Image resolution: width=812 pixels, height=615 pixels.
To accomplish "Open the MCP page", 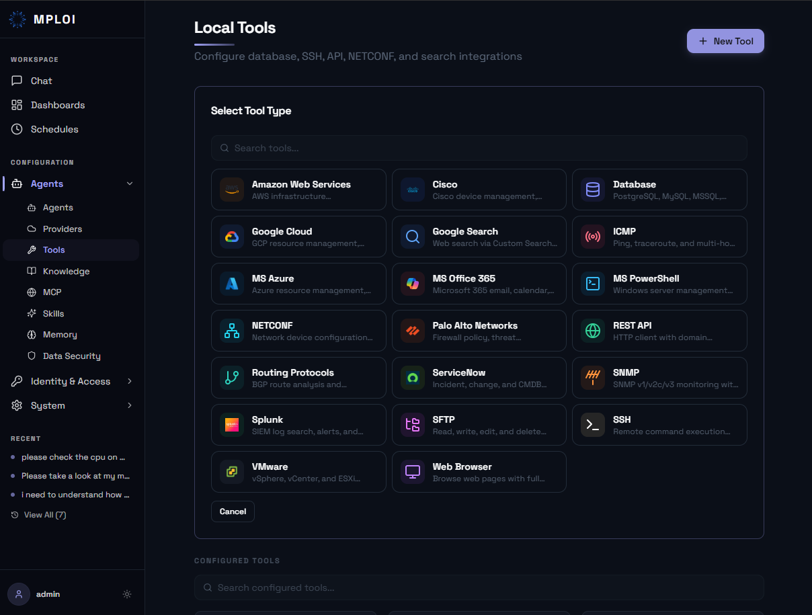I will pyautogui.click(x=72, y=292).
